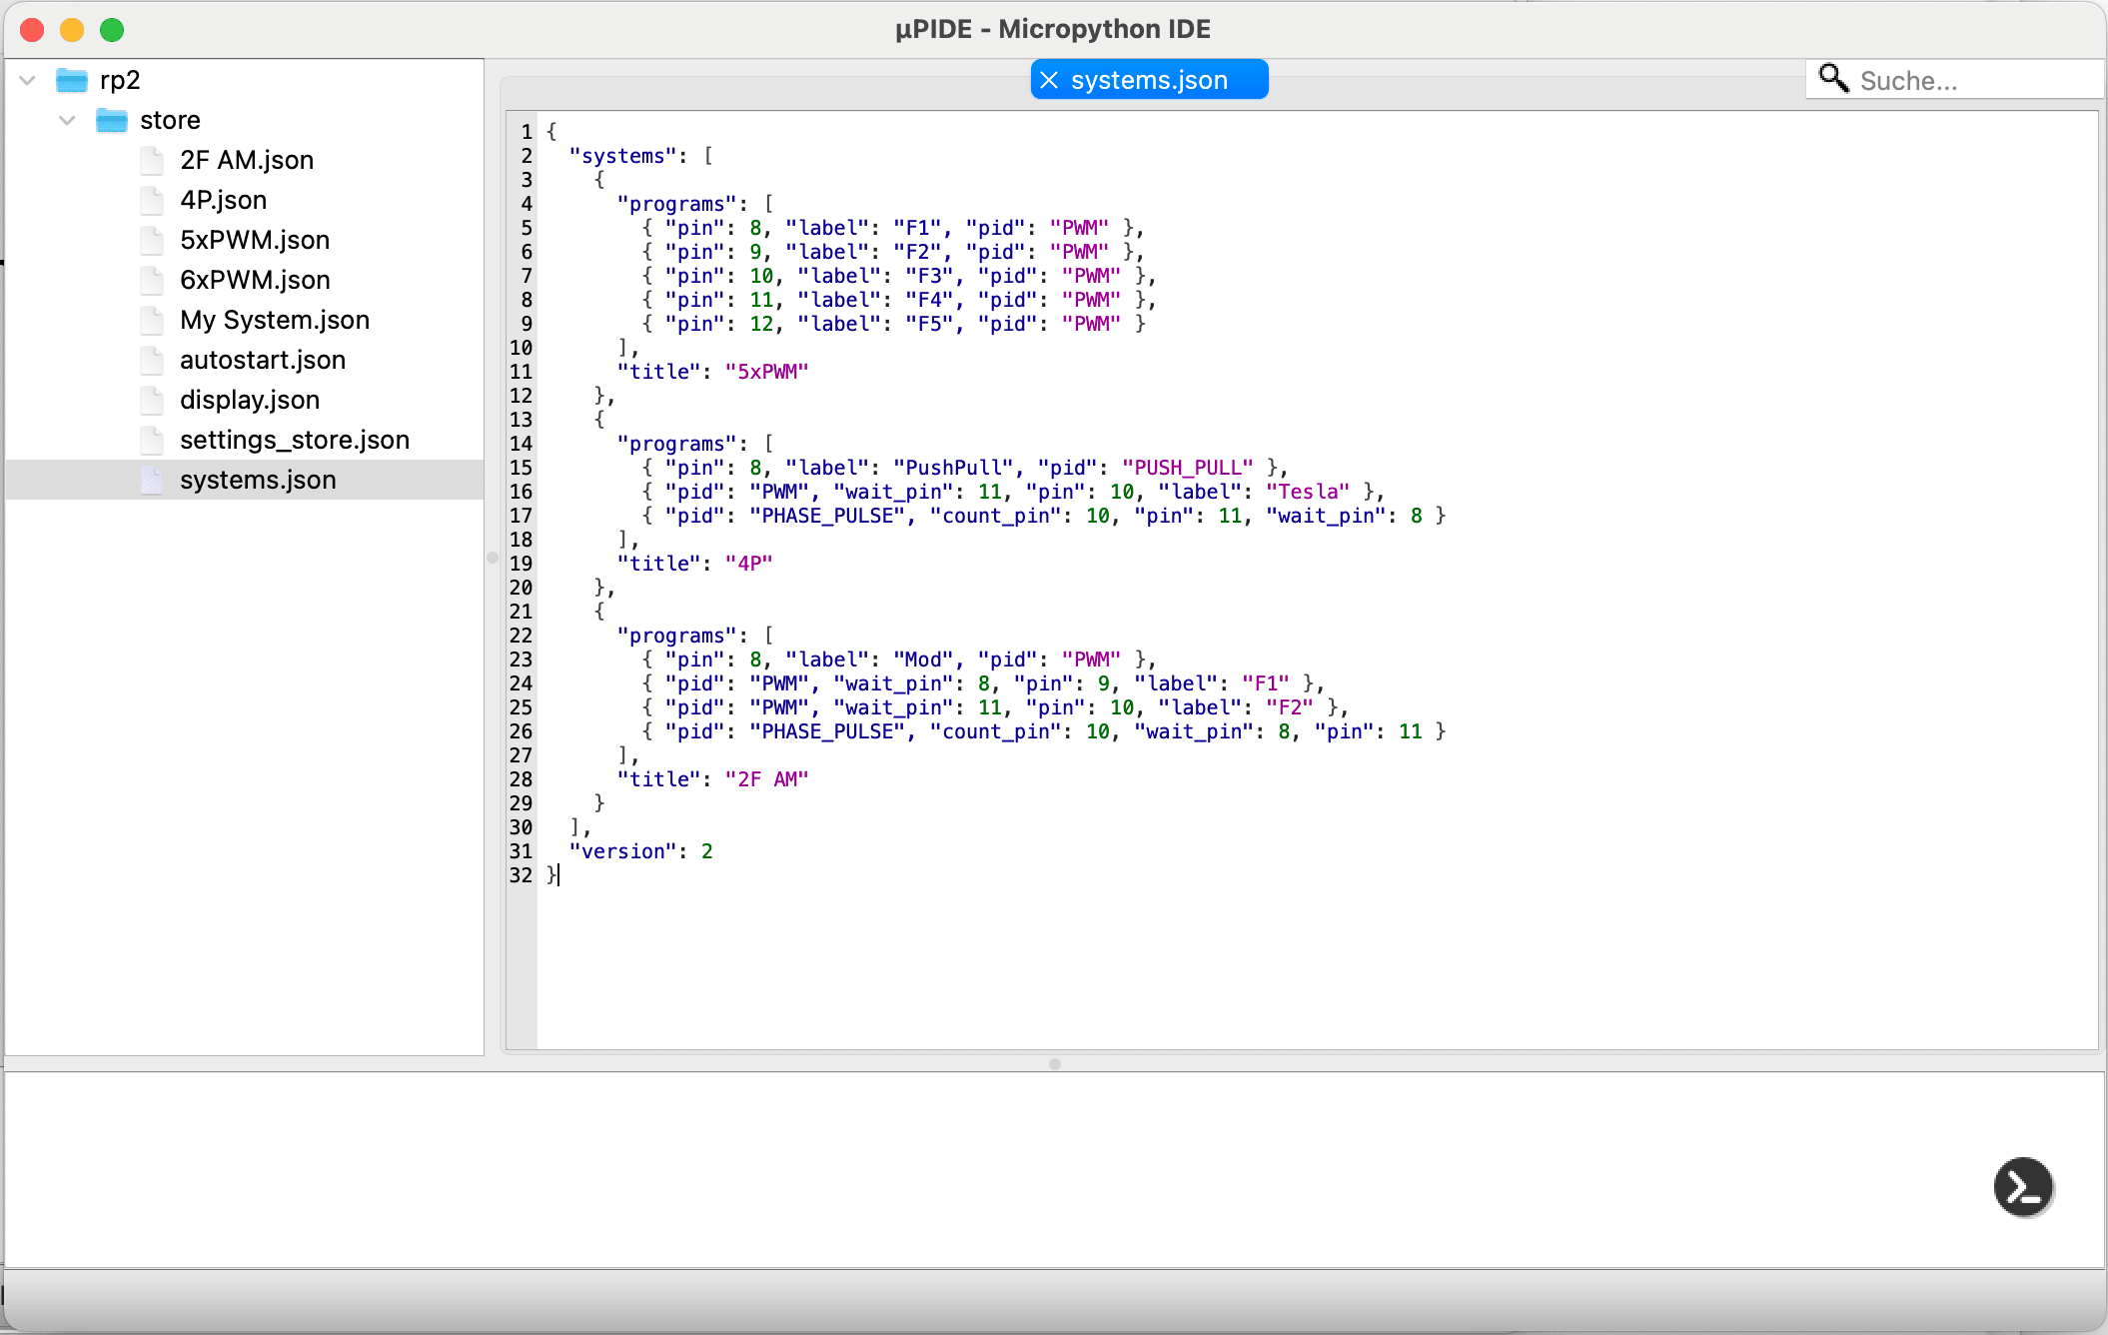Click the store folder icon
This screenshot has height=1335, width=2108.
click(111, 119)
